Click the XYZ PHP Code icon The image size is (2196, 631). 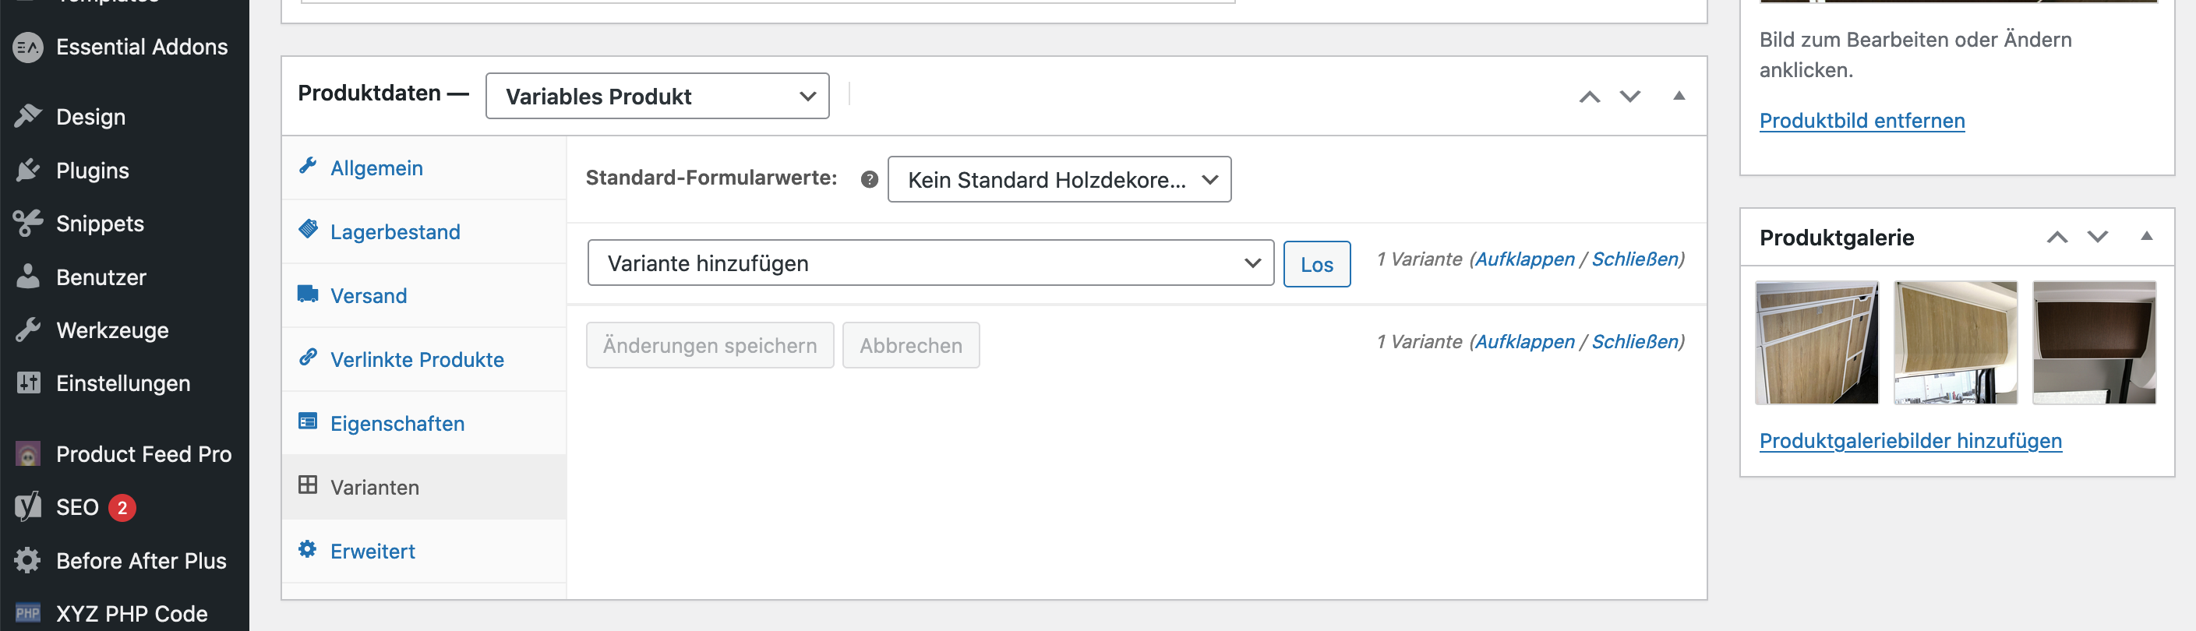pyautogui.click(x=27, y=613)
